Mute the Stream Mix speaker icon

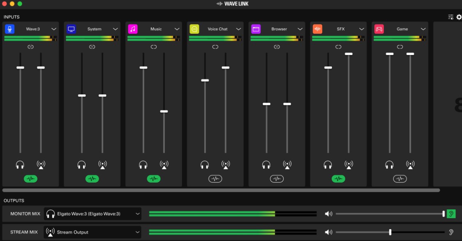click(x=328, y=232)
